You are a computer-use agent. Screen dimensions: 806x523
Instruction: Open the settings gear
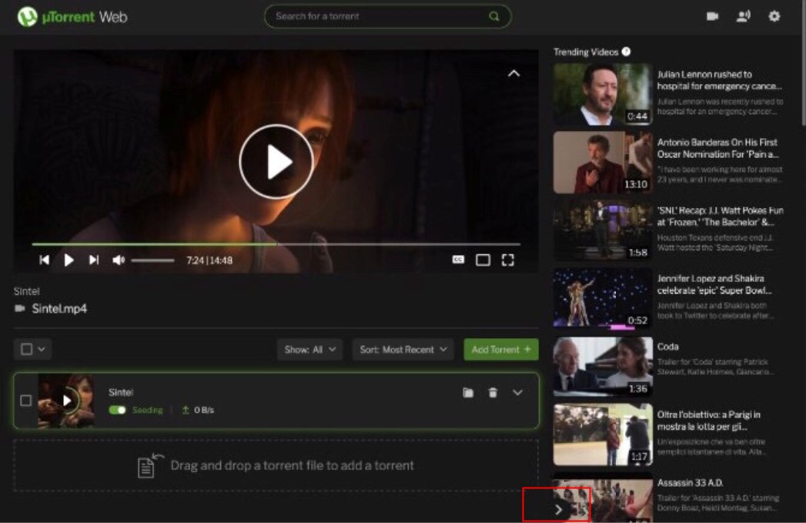pyautogui.click(x=774, y=16)
